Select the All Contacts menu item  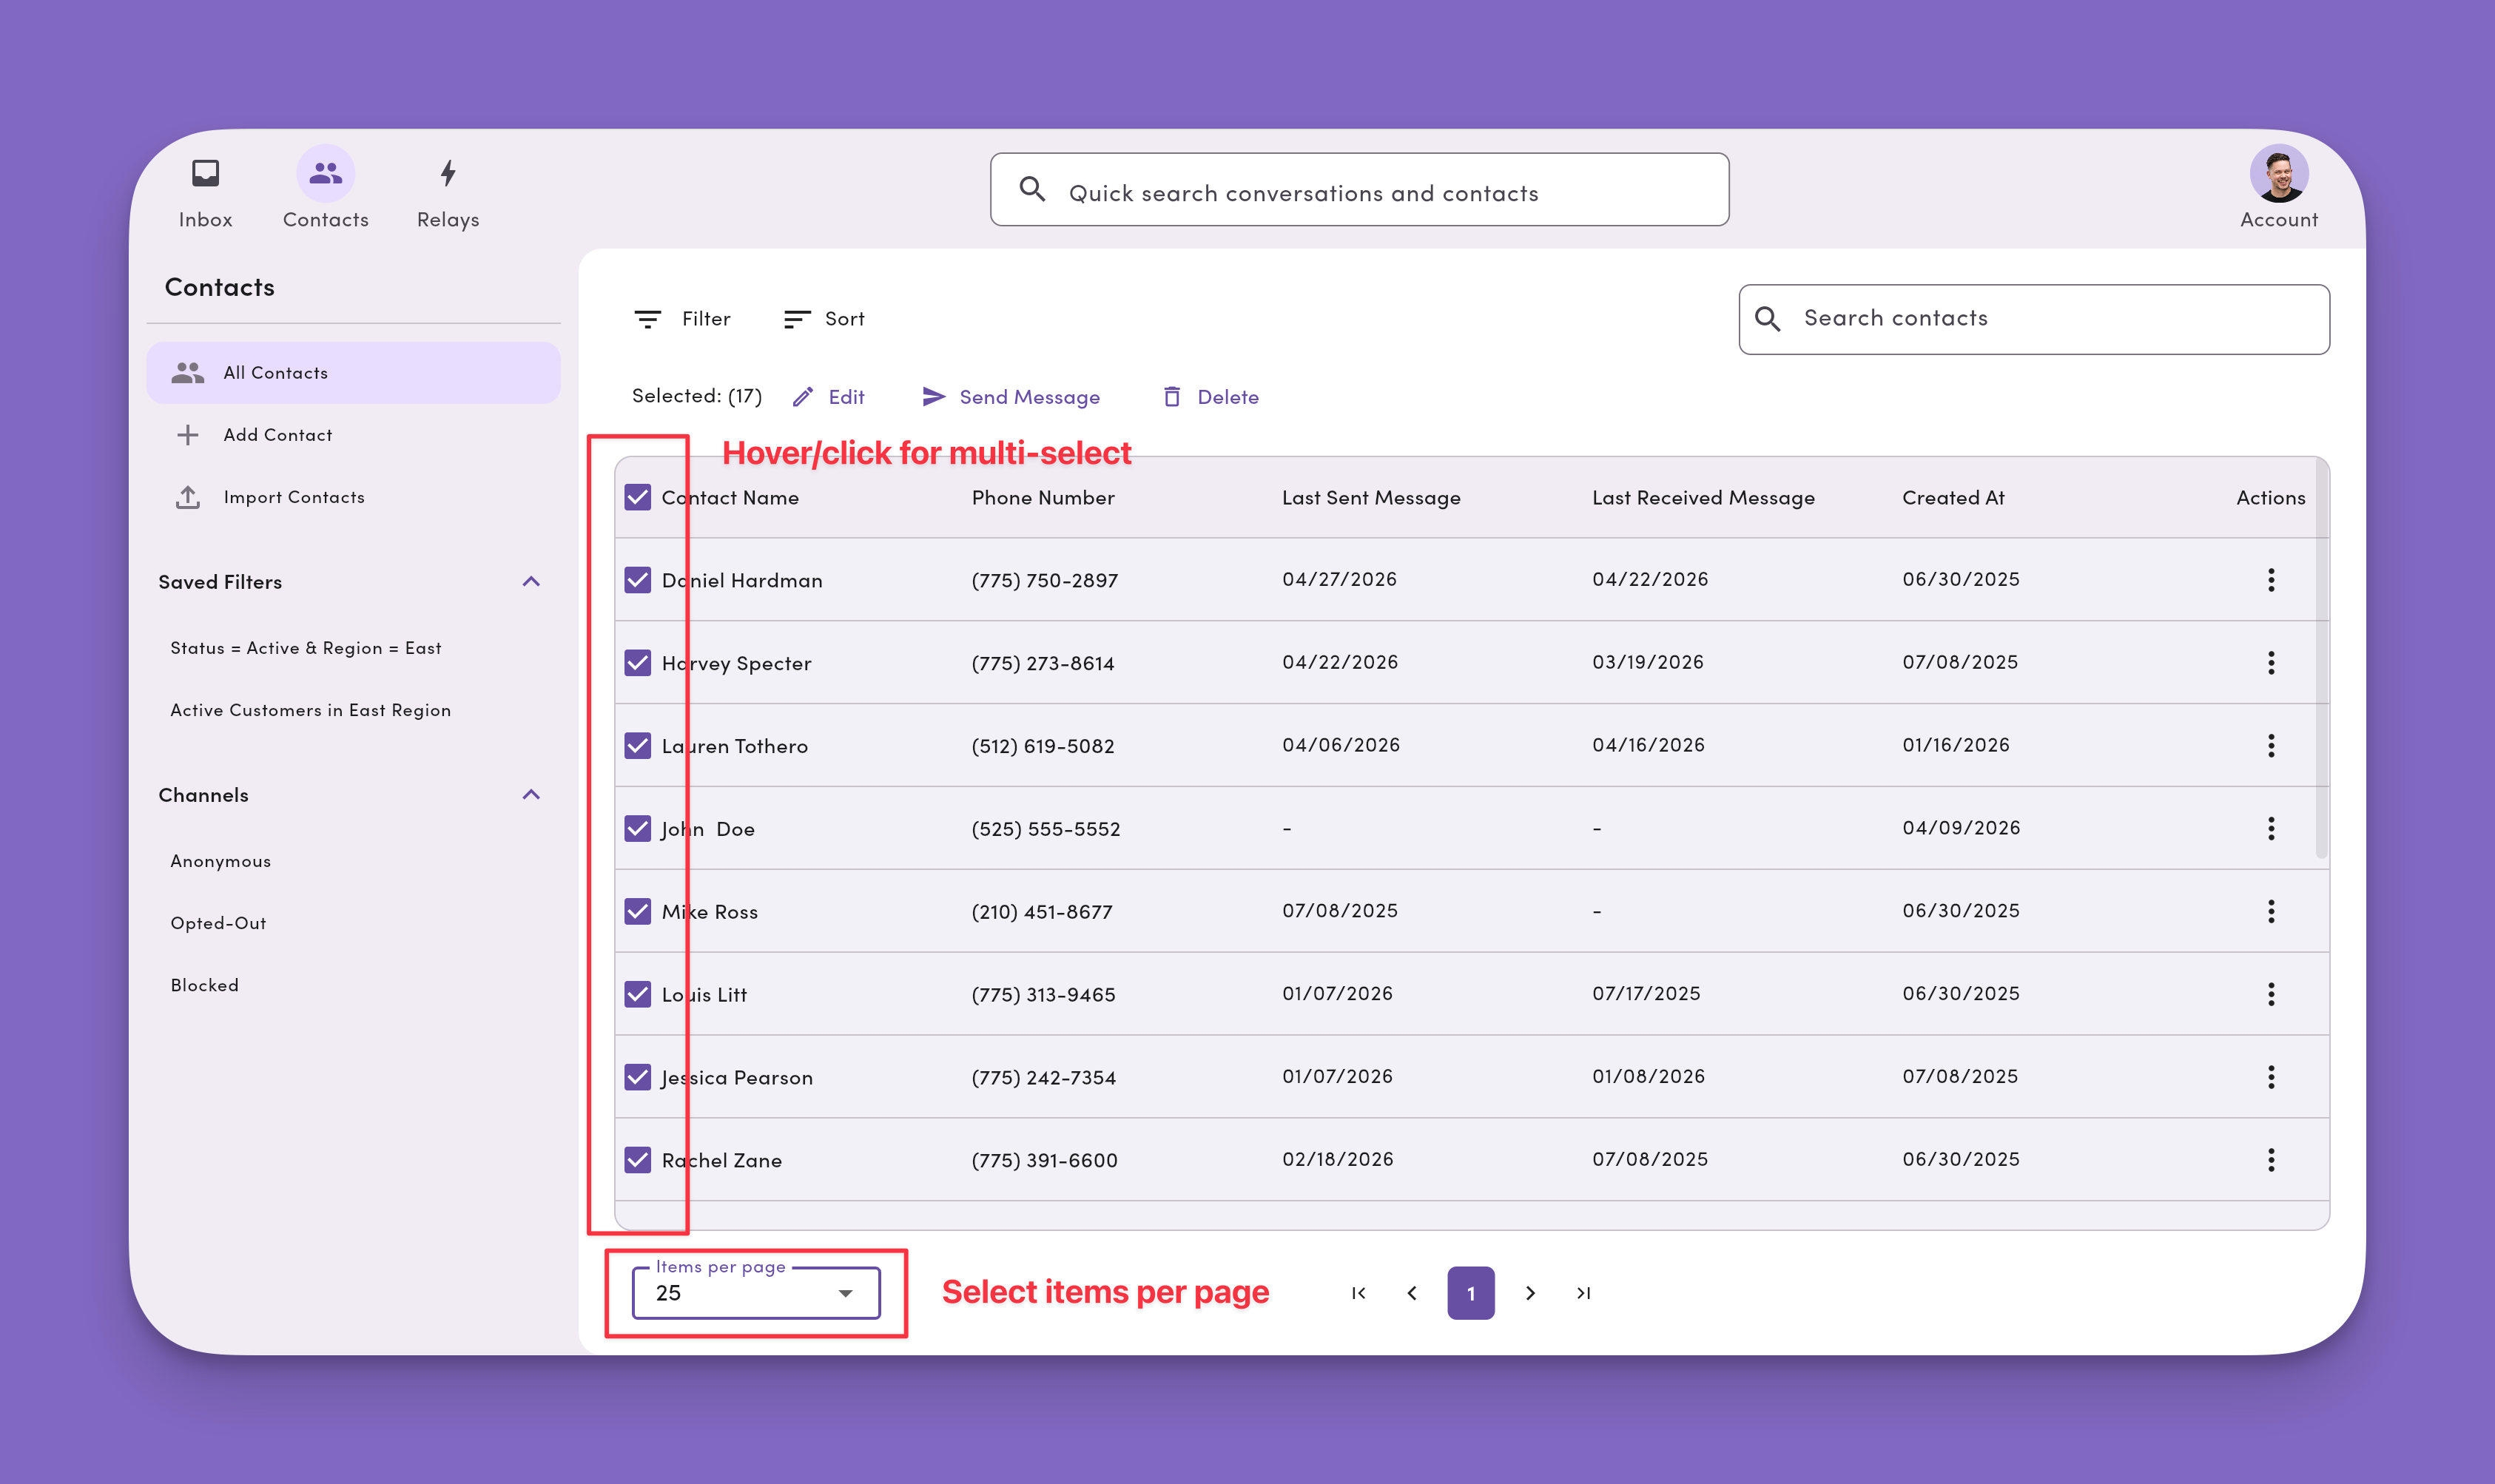point(354,373)
